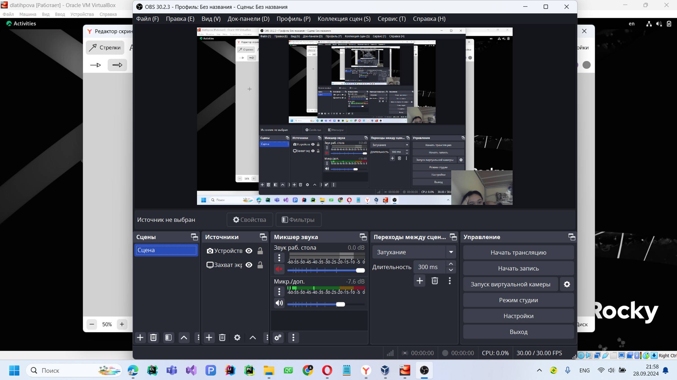Toggle lock on Захват экрана source
Screen dimensions: 677x380
point(260,265)
